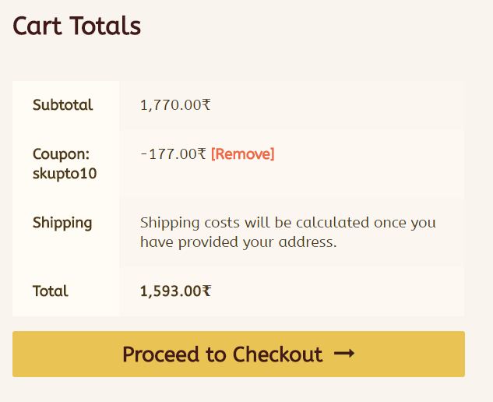493x402 pixels.
Task: Click the bold 1,593.00 total amount
Action: tap(171, 291)
